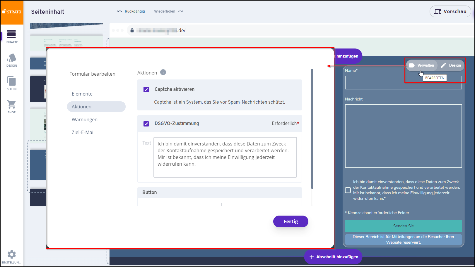Image resolution: width=475 pixels, height=267 pixels.
Task: Click Abschnitt hinzufügen at the bottom
Action: click(x=333, y=257)
